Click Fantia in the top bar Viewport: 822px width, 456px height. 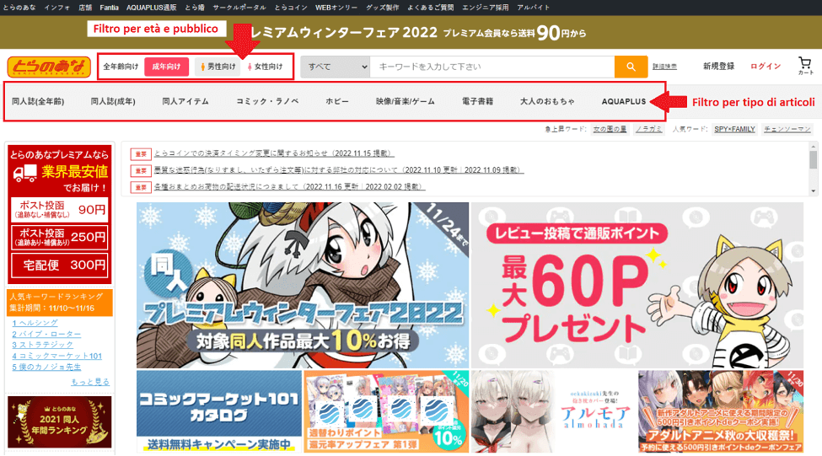(x=109, y=8)
